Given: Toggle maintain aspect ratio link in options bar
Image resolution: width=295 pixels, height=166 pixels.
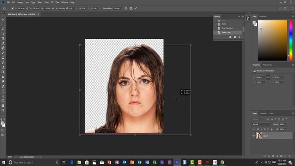Looking at the screenshot, I should [53, 8].
